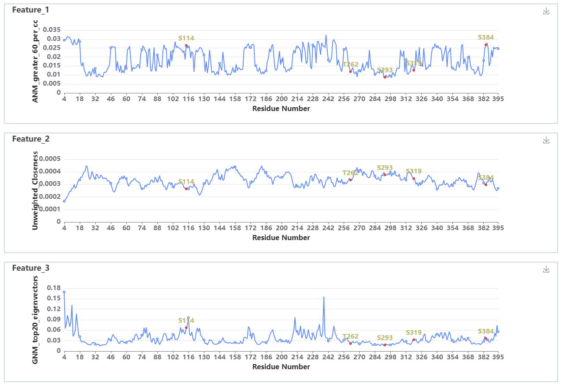Click red T262 point in Unweighted Closeness chart
Viewport: 564px width, 386px height.
click(351, 179)
